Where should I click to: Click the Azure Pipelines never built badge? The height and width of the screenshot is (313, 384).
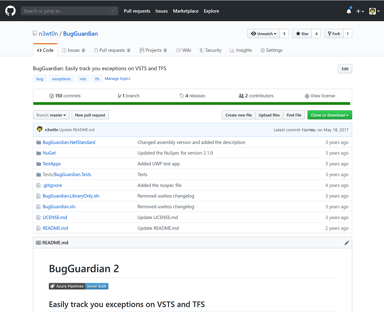click(x=79, y=286)
